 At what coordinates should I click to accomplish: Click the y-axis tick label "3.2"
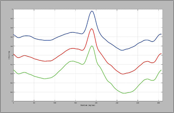pos(12,18)
